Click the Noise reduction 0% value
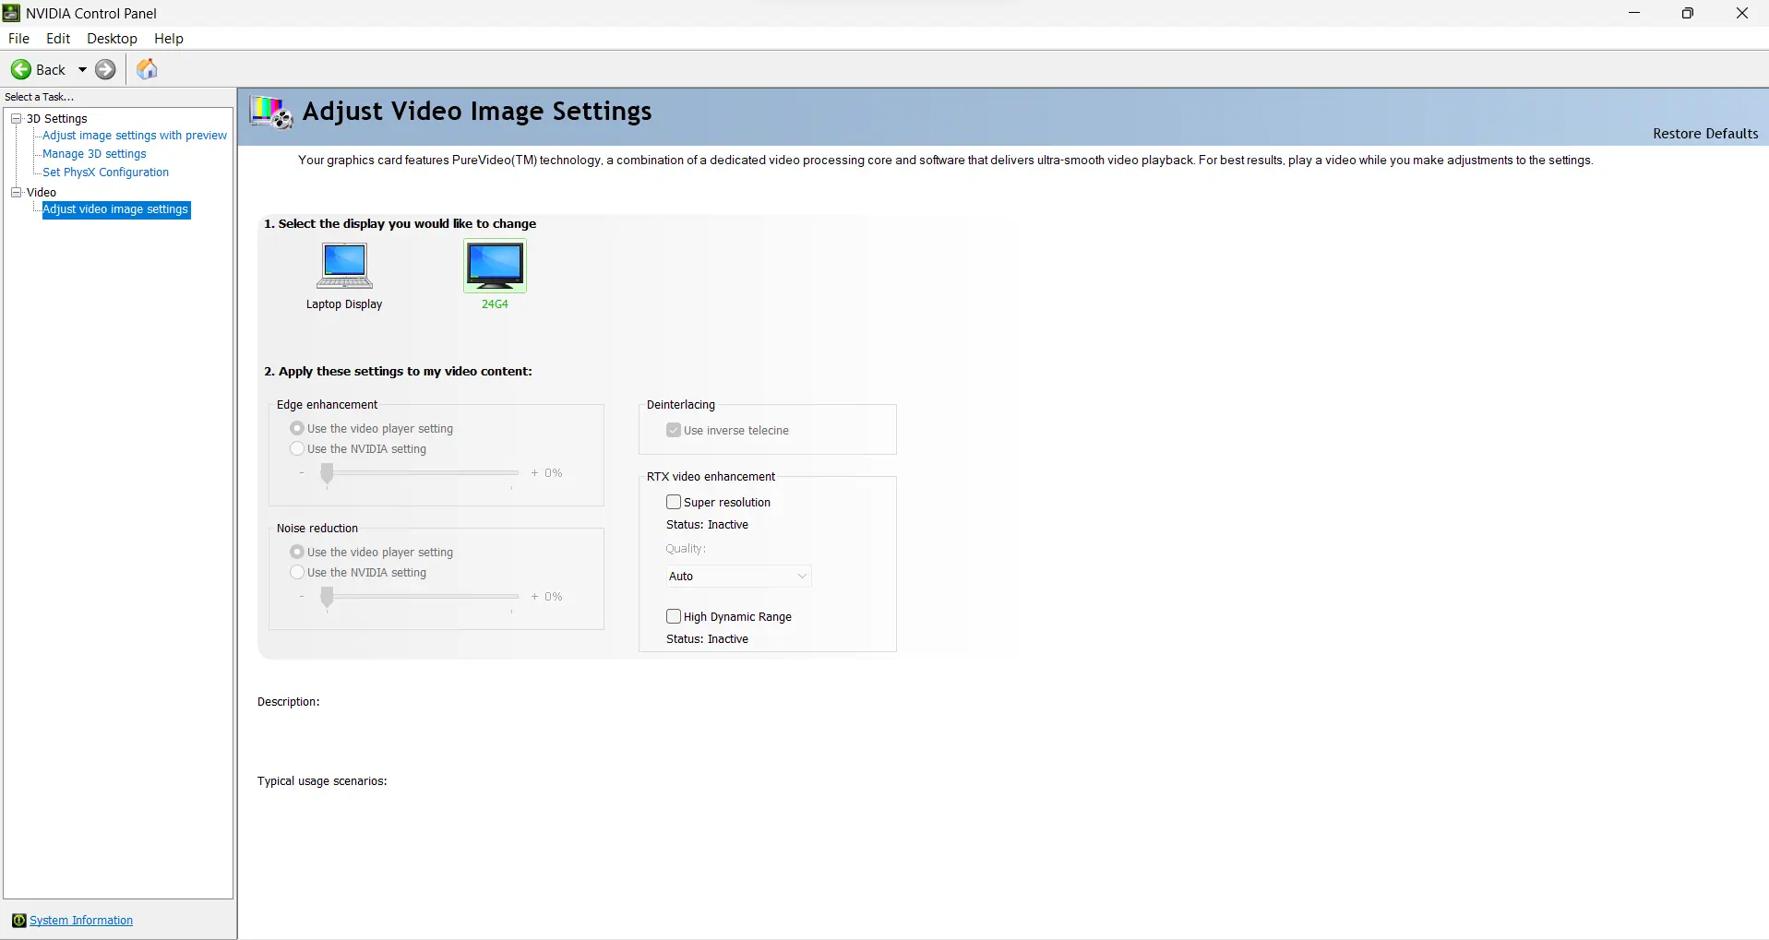 tap(554, 597)
